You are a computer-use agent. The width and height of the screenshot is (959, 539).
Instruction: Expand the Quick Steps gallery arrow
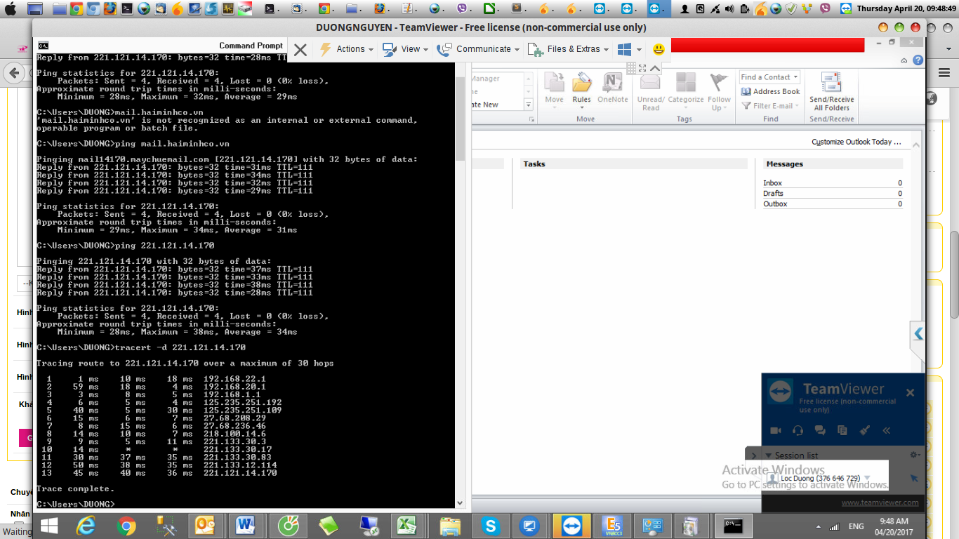click(x=529, y=105)
